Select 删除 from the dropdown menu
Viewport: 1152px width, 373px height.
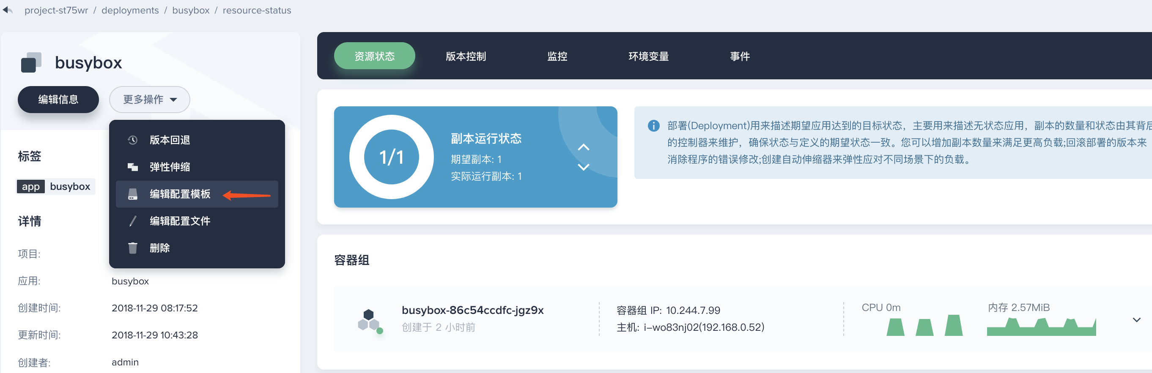(197, 248)
